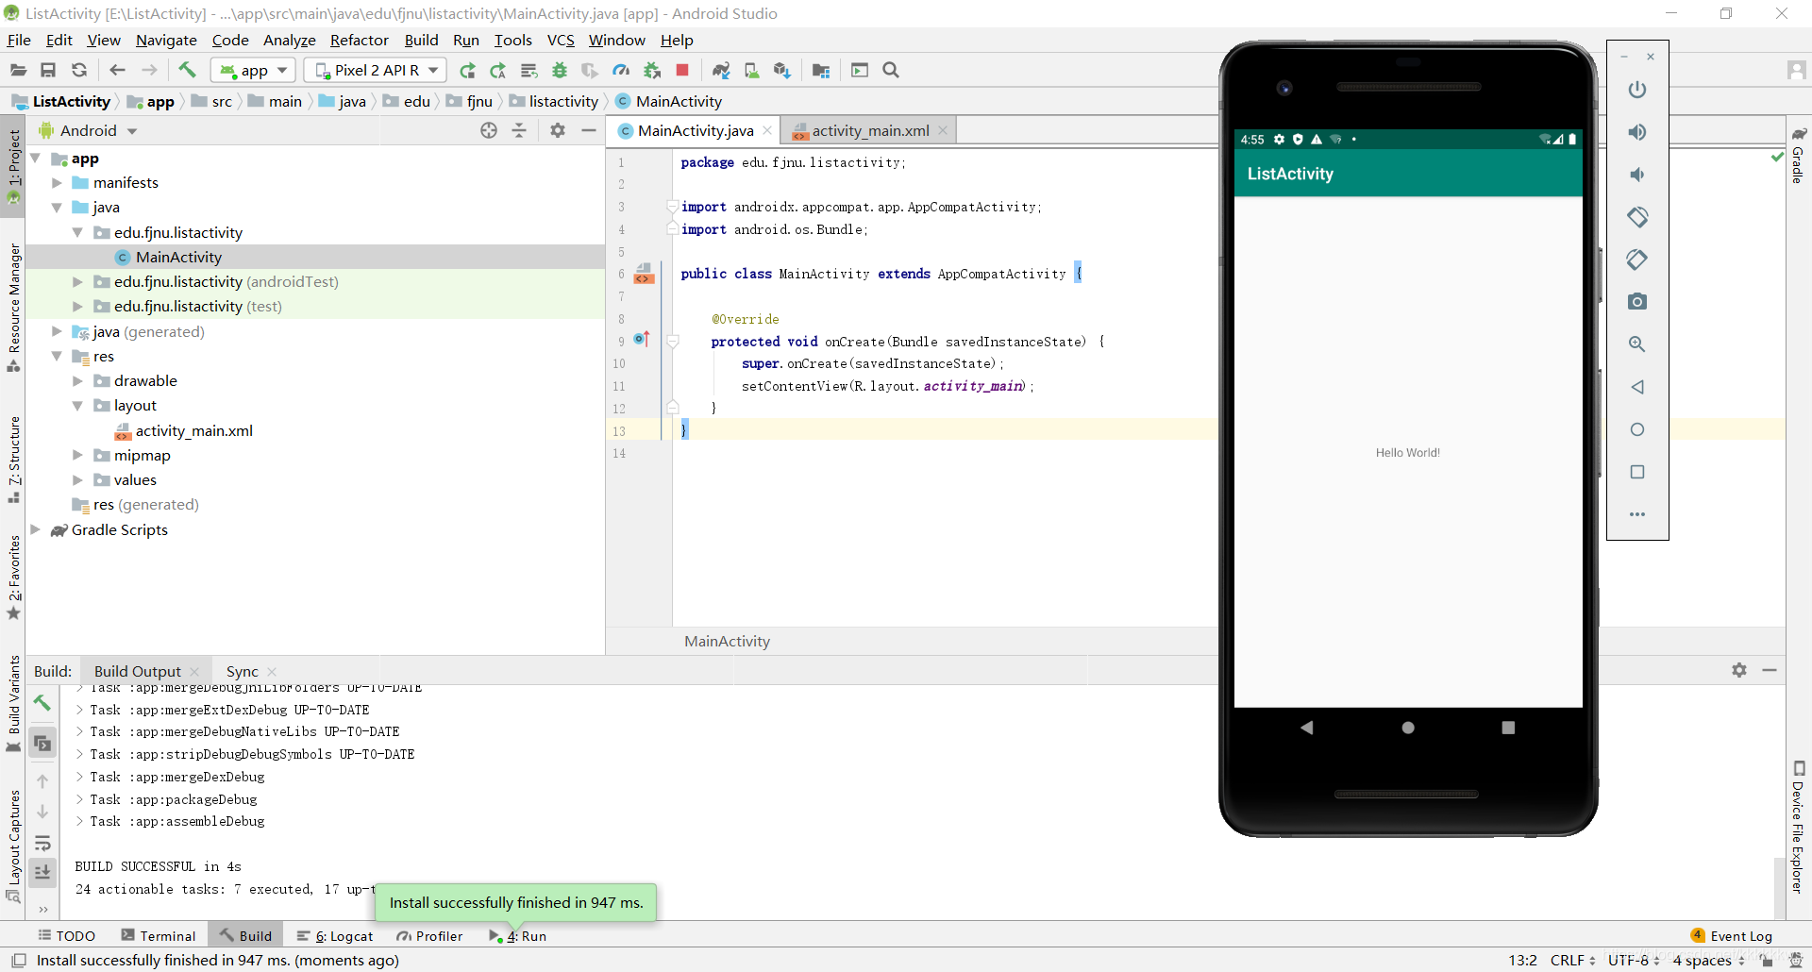Open the Logcat tool window
This screenshot has width=1812, height=972.
[335, 936]
